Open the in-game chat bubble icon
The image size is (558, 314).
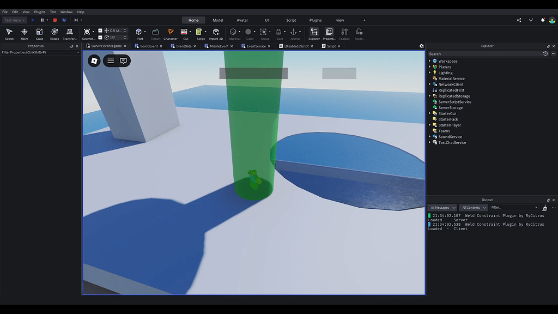click(x=123, y=61)
